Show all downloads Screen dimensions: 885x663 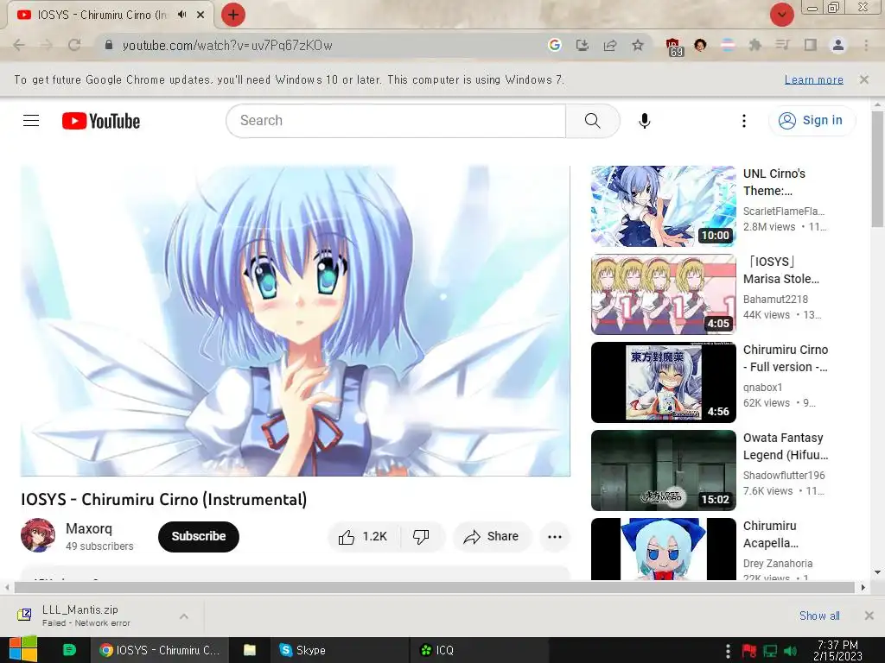pos(819,616)
